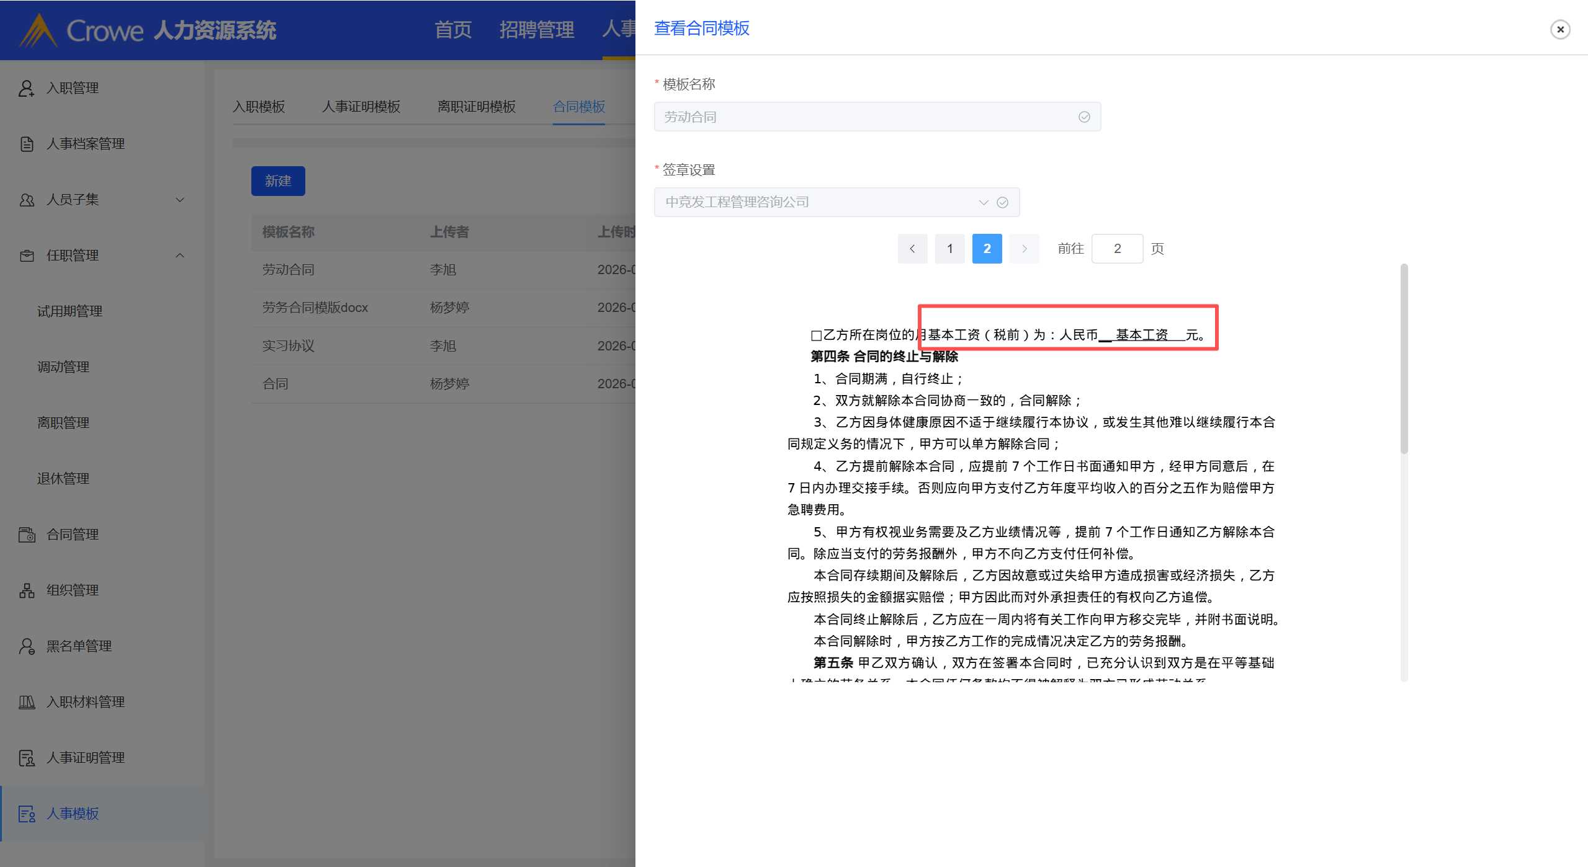This screenshot has height=867, width=1588.
Task: Click the document preview vertical scrollbar
Action: [1404, 360]
